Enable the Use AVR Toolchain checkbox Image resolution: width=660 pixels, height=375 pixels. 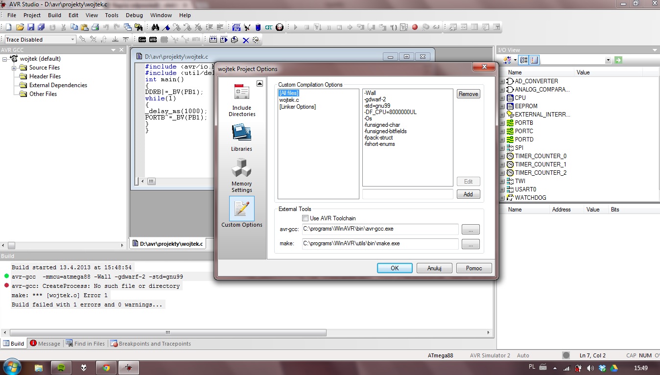point(305,218)
